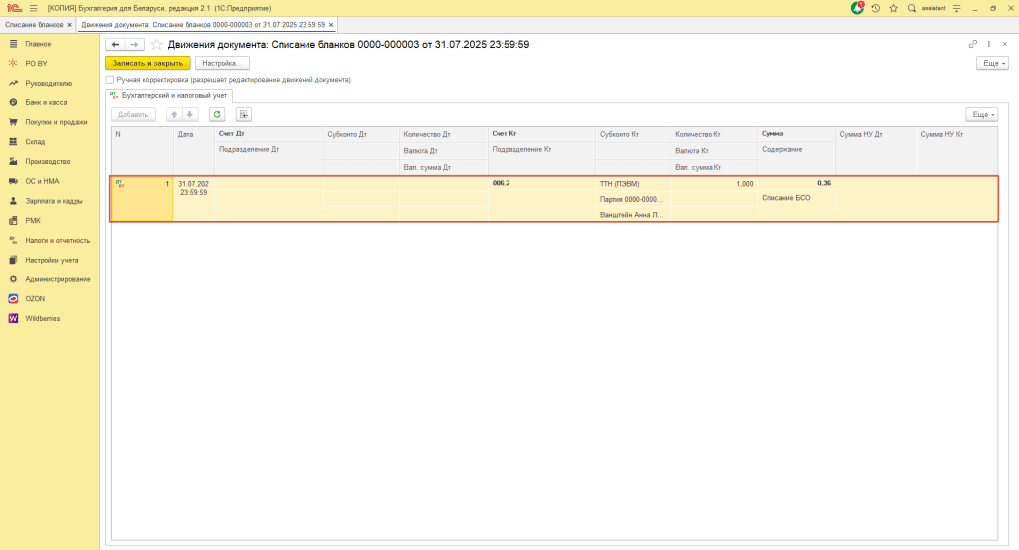The image size is (1019, 550).
Task: Click the Настройки учета icon
Action: [13, 260]
